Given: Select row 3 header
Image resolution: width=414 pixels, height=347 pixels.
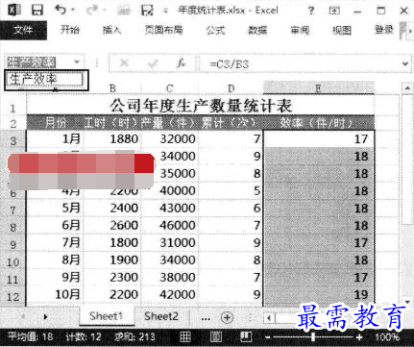Looking at the screenshot, I should (13, 139).
